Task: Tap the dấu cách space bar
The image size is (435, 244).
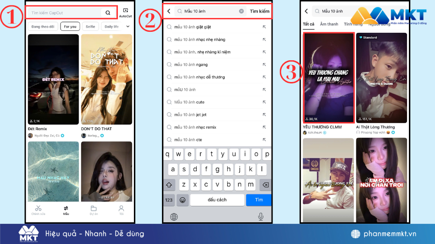Action: coord(217,200)
